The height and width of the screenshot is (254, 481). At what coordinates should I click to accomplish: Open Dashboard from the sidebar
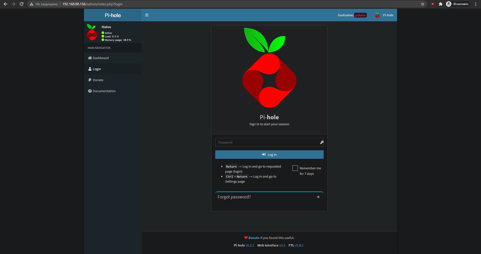(113, 58)
